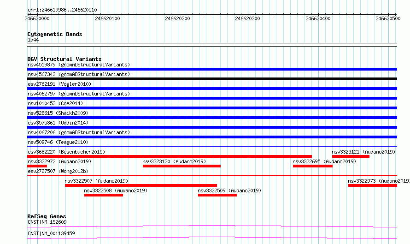Click the Cytogenetic Bands track title
Image resolution: width=410 pixels, height=244 pixels.
click(55, 34)
